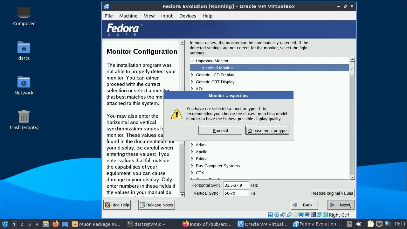Expand the Bridge monitor group
This screenshot has height=229, width=407.
point(192,159)
